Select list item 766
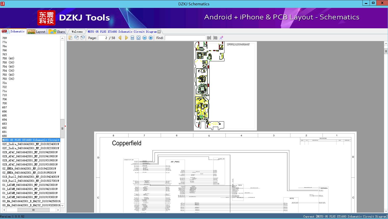The image size is (388, 219). (5, 50)
